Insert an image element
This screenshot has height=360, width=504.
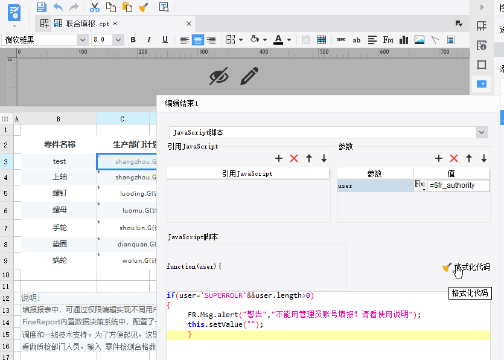tap(419, 40)
